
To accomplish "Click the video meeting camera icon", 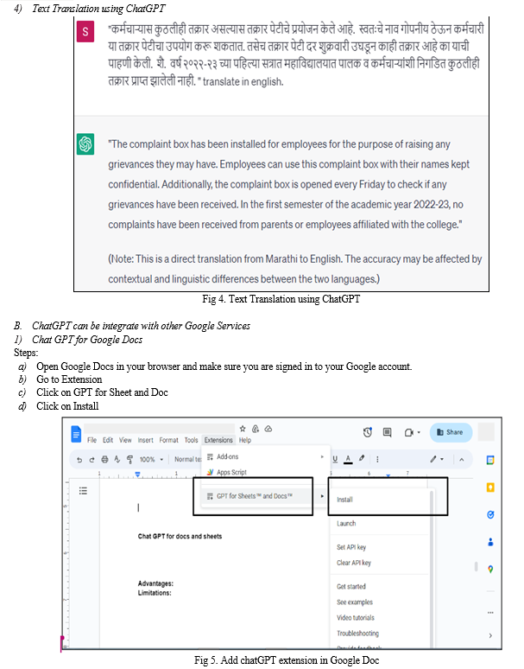I will 408,433.
